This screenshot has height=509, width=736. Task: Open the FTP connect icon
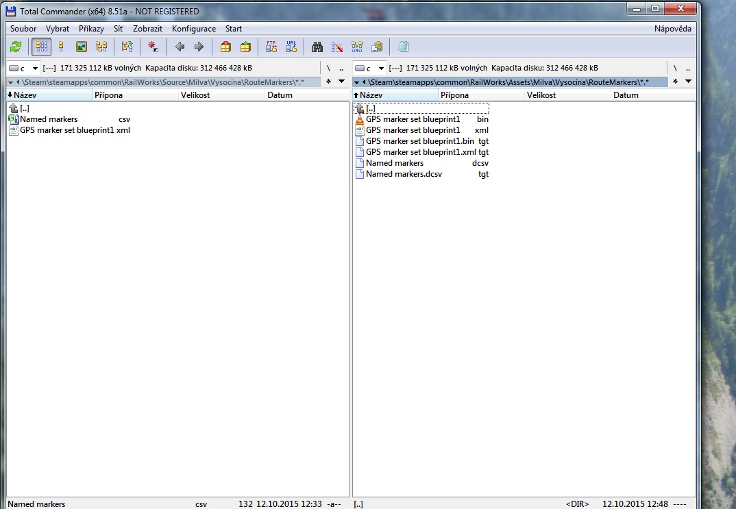[271, 47]
